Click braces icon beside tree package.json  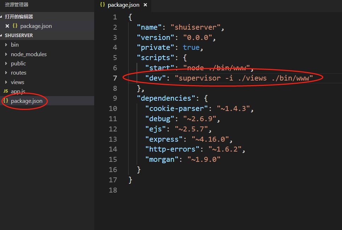point(6,101)
